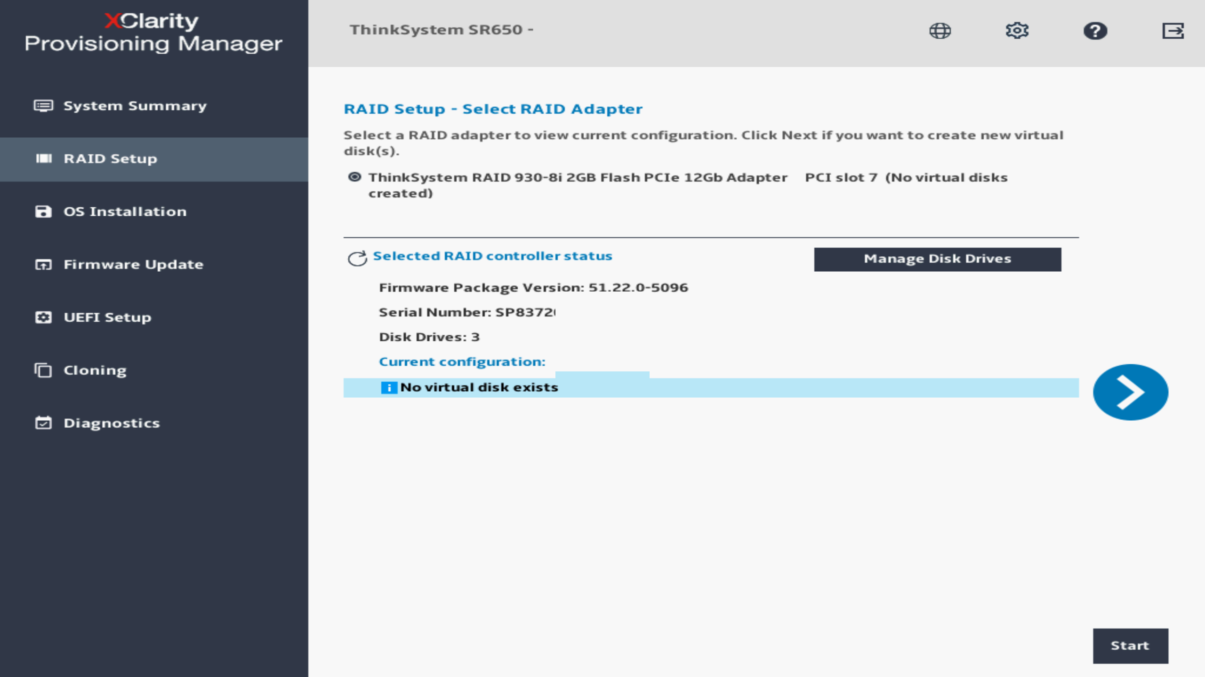Click the UEFI Setup sidebar icon
The image size is (1205, 677).
[43, 317]
